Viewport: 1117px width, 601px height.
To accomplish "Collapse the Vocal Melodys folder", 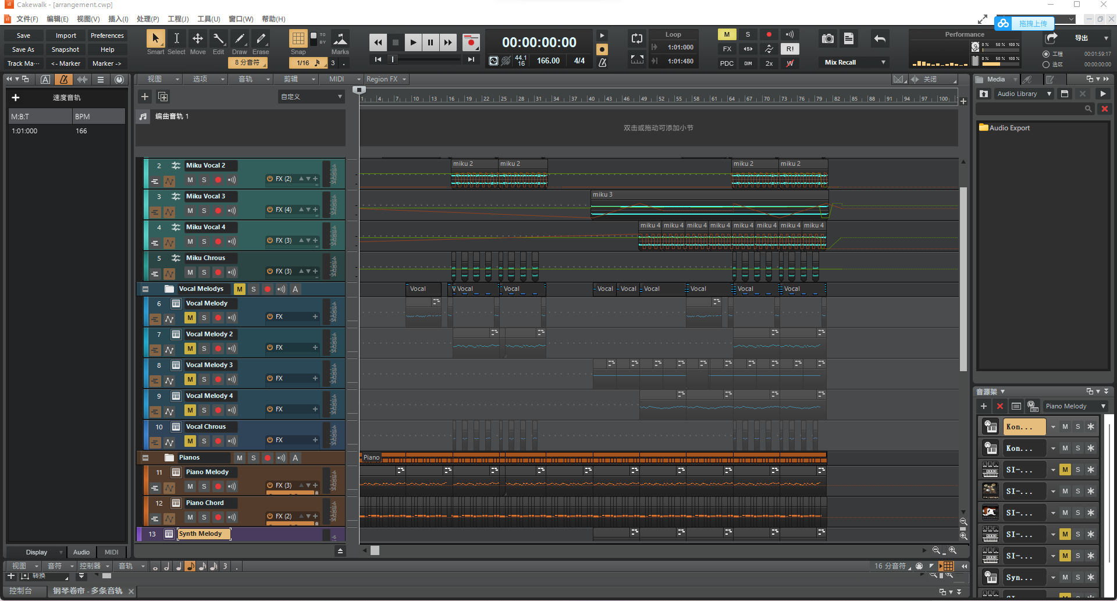I will click(x=145, y=289).
